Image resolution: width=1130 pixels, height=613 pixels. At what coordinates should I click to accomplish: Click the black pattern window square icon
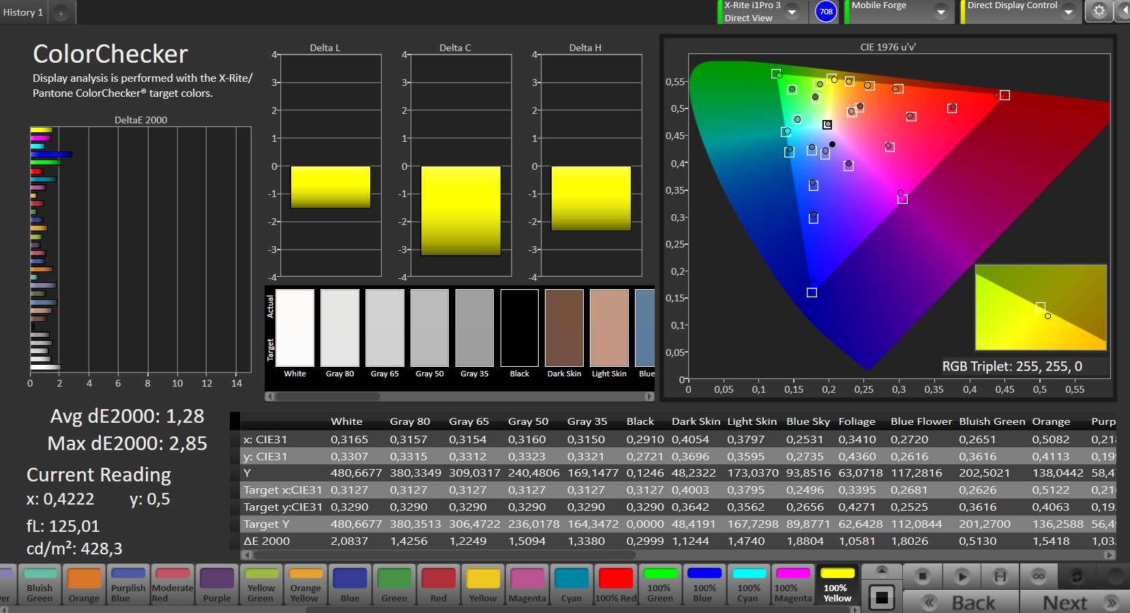[x=881, y=598]
